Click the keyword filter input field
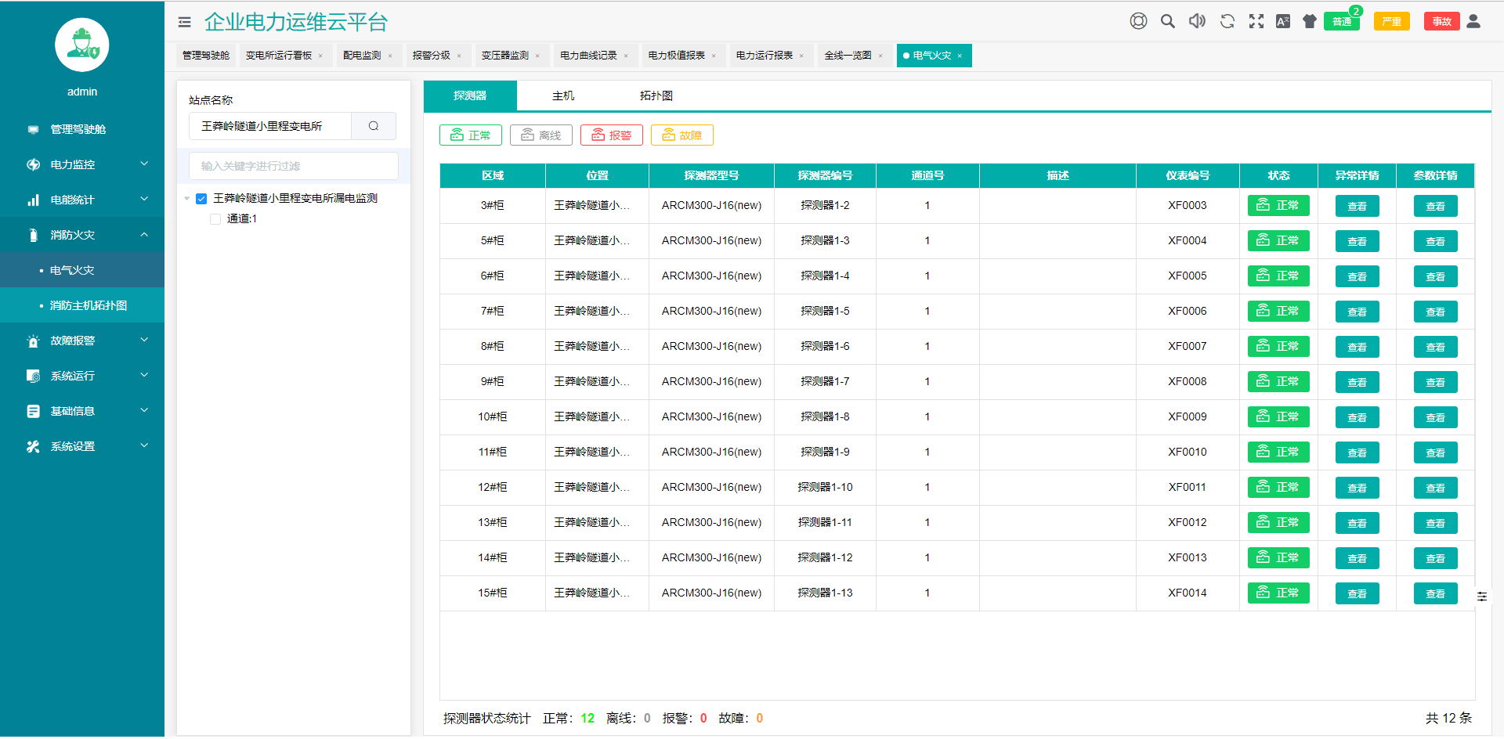The height and width of the screenshot is (739, 1504). pyautogui.click(x=294, y=166)
